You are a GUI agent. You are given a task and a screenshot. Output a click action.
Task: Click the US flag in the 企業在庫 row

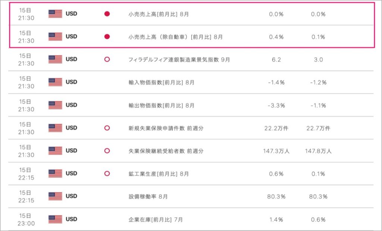[x=55, y=219]
